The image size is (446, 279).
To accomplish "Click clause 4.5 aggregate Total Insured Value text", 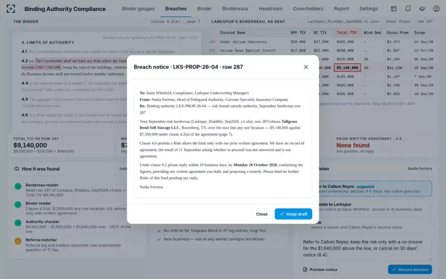I will [x=74, y=102].
